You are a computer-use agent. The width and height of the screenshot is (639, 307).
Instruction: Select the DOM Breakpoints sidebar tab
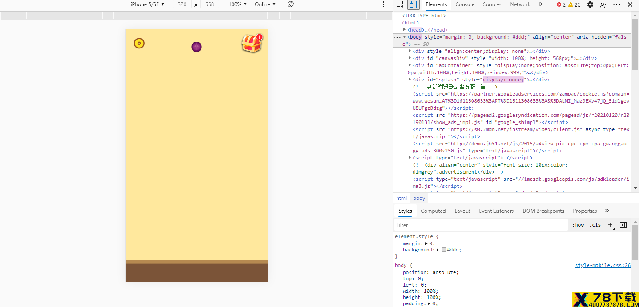543,211
